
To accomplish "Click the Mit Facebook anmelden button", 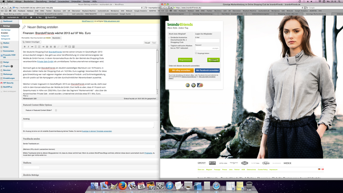I will coord(207,70).
